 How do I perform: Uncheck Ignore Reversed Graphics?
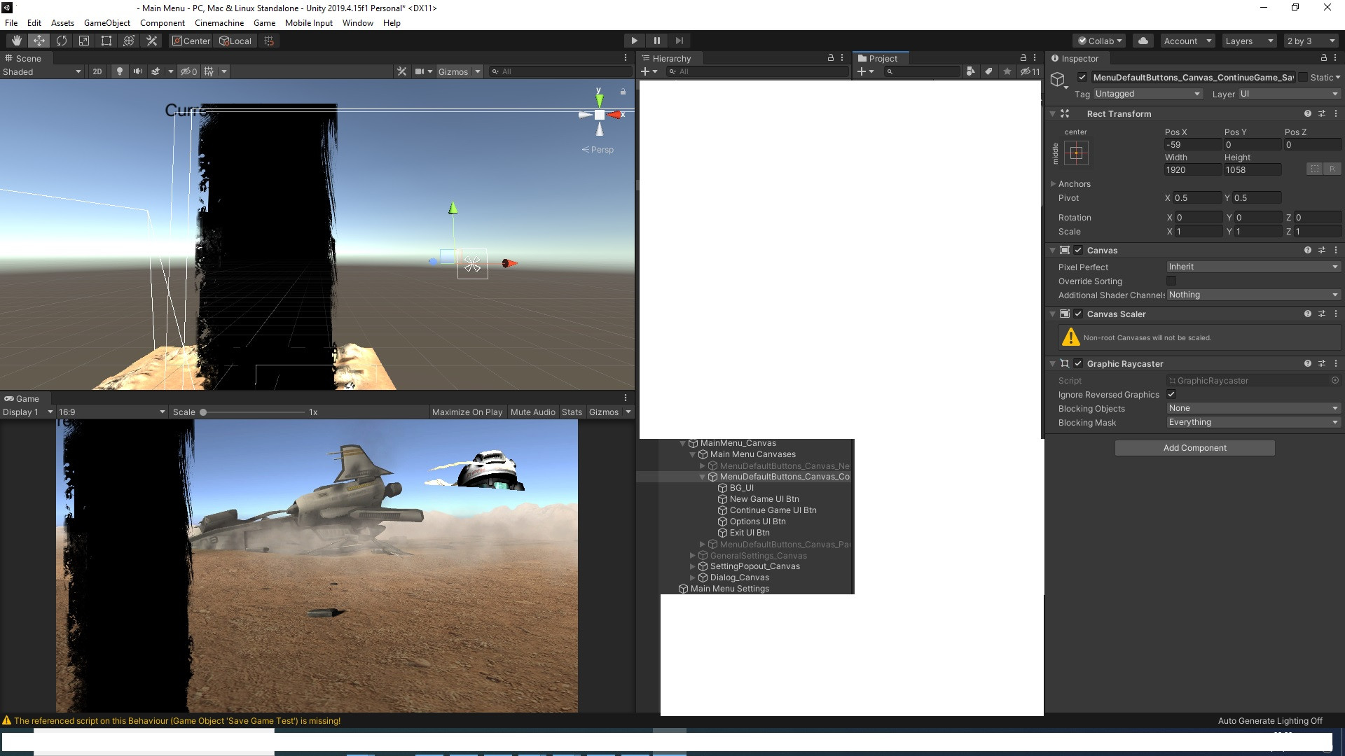tap(1171, 395)
